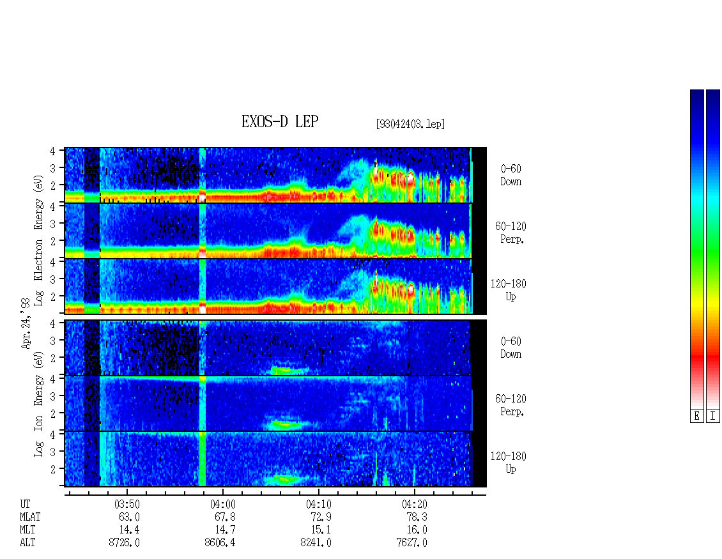Click the MLT value 14.4
Screen dimensions: 722x559
(x=130, y=530)
